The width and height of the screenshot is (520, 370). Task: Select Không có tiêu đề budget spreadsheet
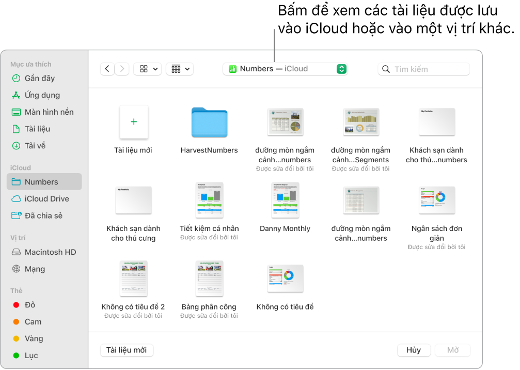click(285, 279)
